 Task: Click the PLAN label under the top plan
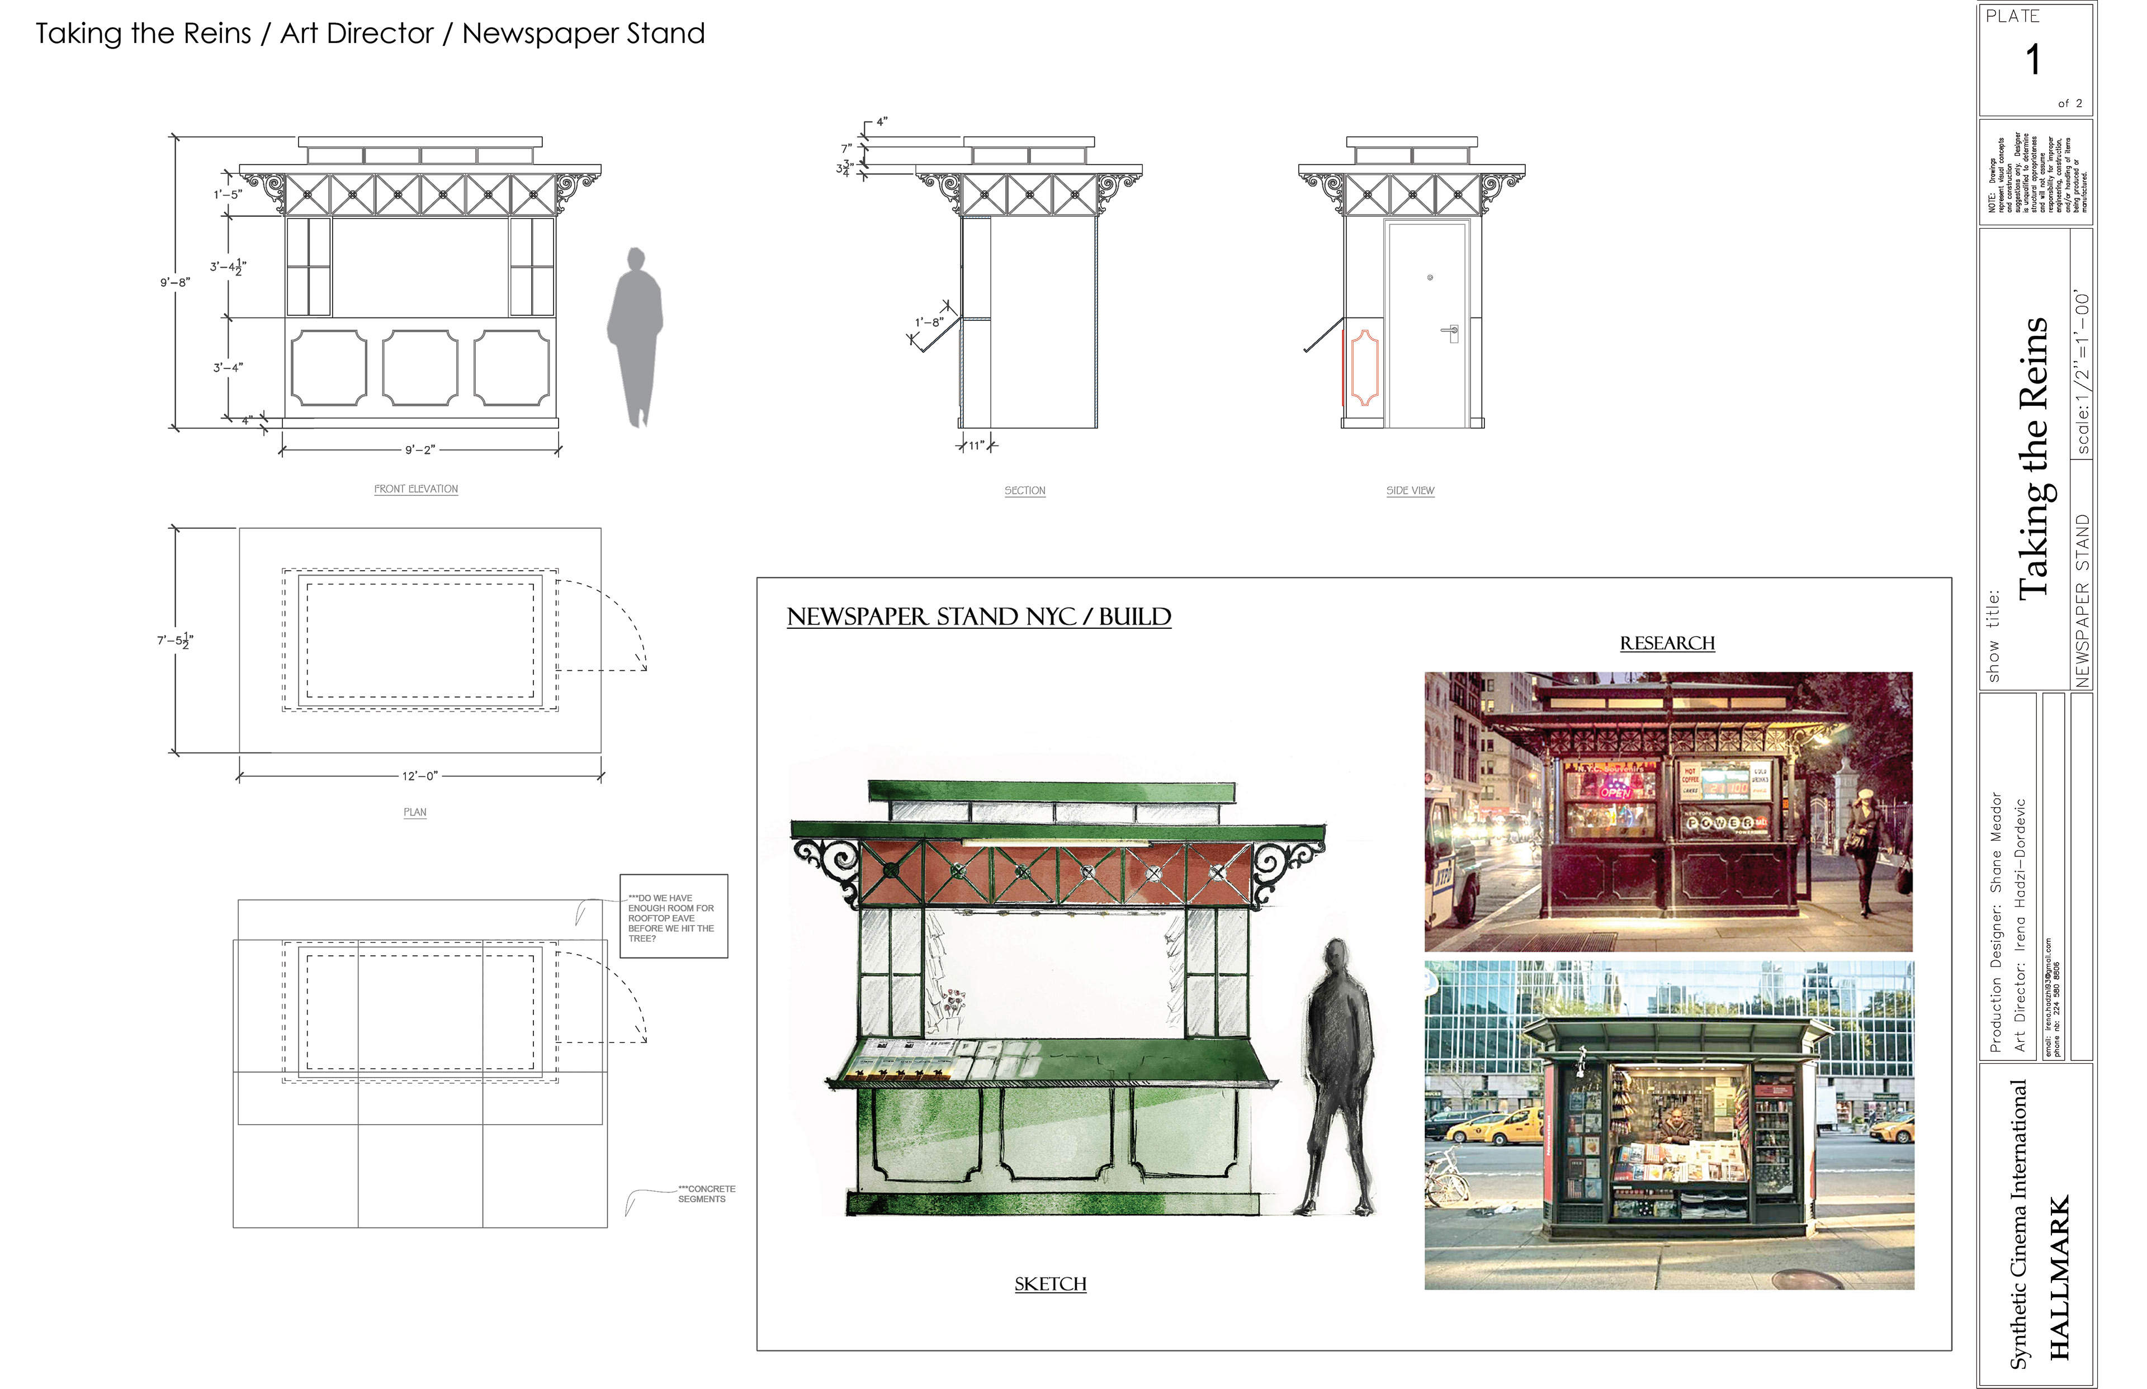(x=415, y=812)
